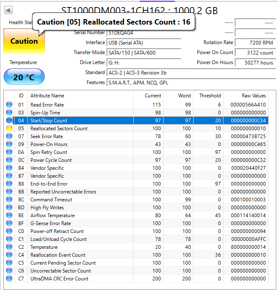
Task: Click raw value 800000000014 of Temperature
Action: click(248, 247)
